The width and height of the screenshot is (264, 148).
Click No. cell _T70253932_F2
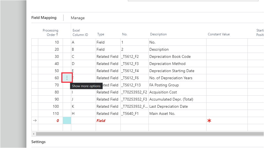click(x=135, y=92)
